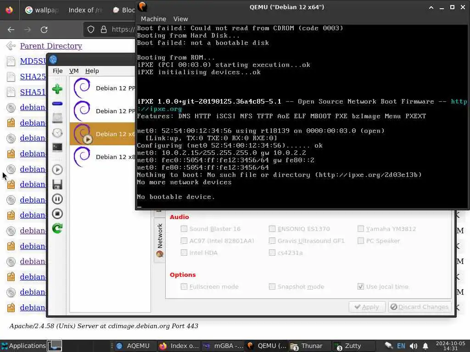Screen dimensions: 470x352
Task: Switch to Thunar in the taskbar
Action: point(309,346)
